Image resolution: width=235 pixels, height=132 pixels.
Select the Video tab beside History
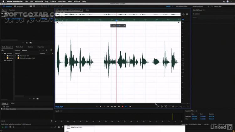point(13,103)
